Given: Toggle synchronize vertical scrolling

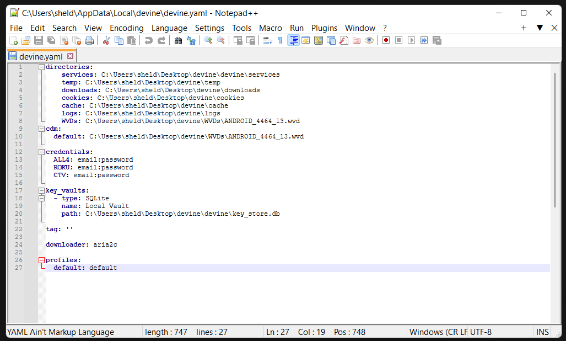Looking at the screenshot, I should tap(238, 40).
